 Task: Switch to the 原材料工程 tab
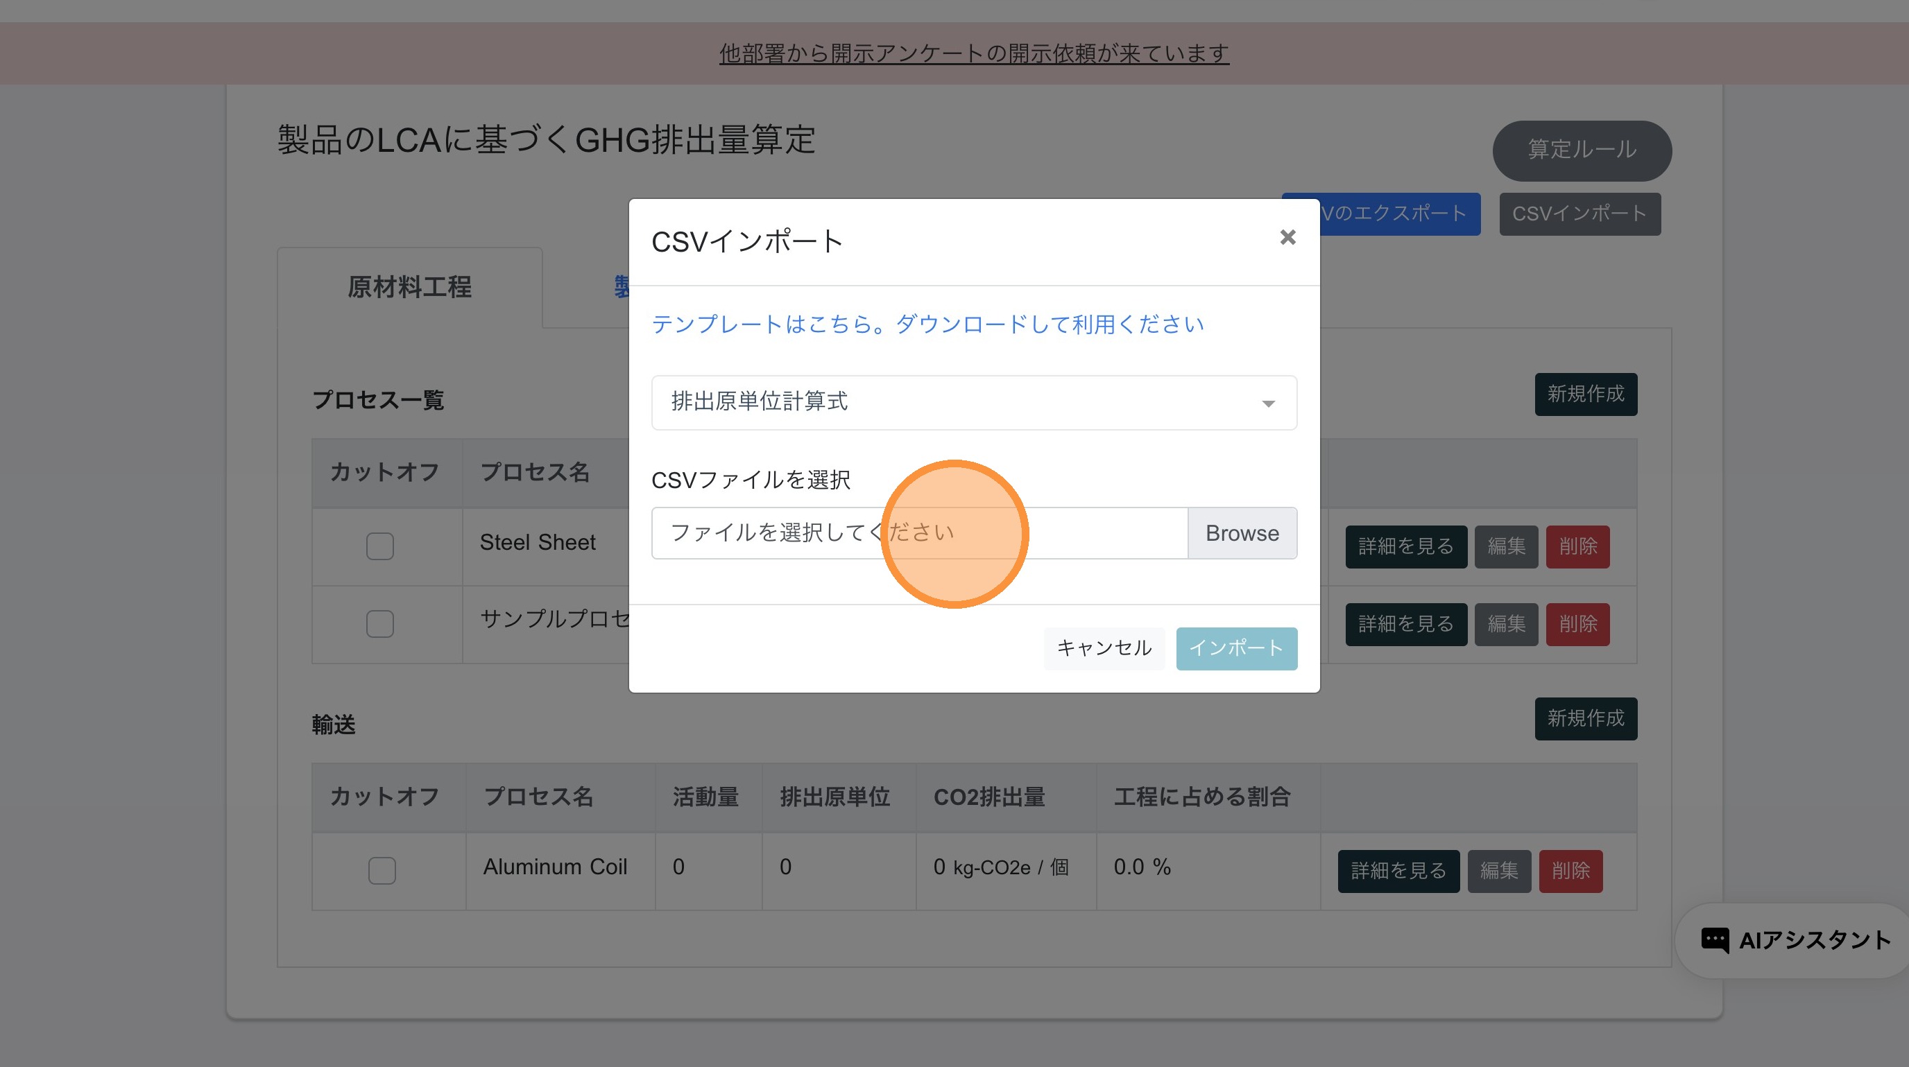coord(409,287)
